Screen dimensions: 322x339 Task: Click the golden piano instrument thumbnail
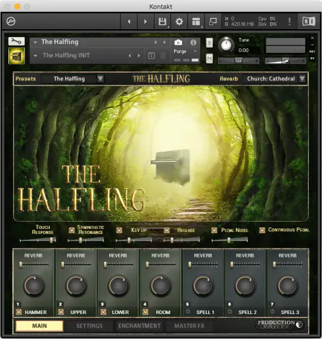point(17,56)
